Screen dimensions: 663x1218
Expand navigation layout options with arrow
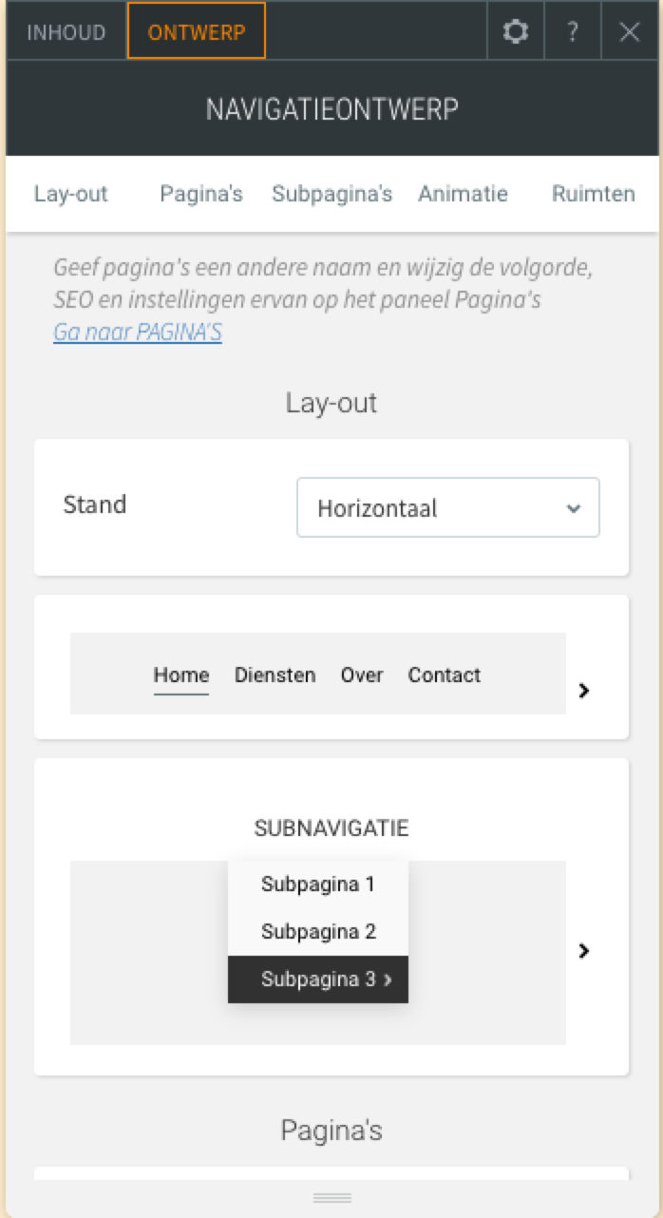pyautogui.click(x=584, y=691)
